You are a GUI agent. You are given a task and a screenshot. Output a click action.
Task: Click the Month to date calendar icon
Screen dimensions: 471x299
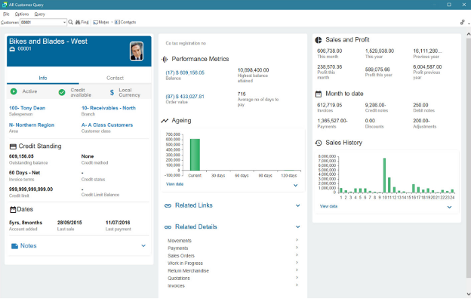click(x=319, y=94)
